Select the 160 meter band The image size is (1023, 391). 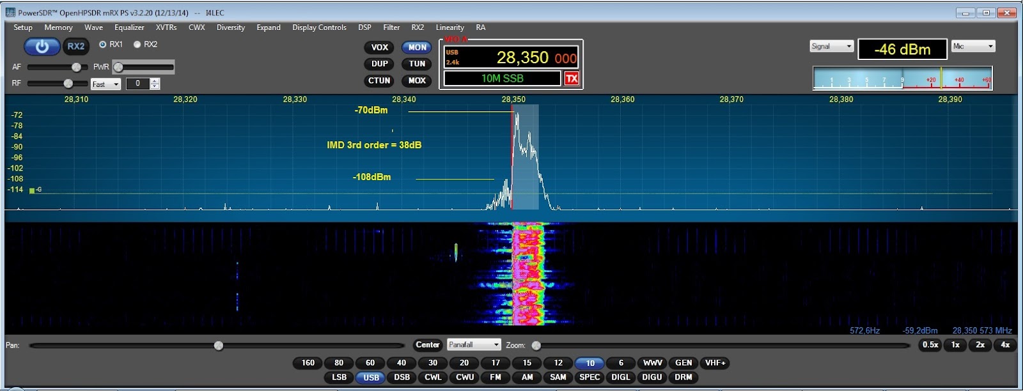pyautogui.click(x=308, y=363)
